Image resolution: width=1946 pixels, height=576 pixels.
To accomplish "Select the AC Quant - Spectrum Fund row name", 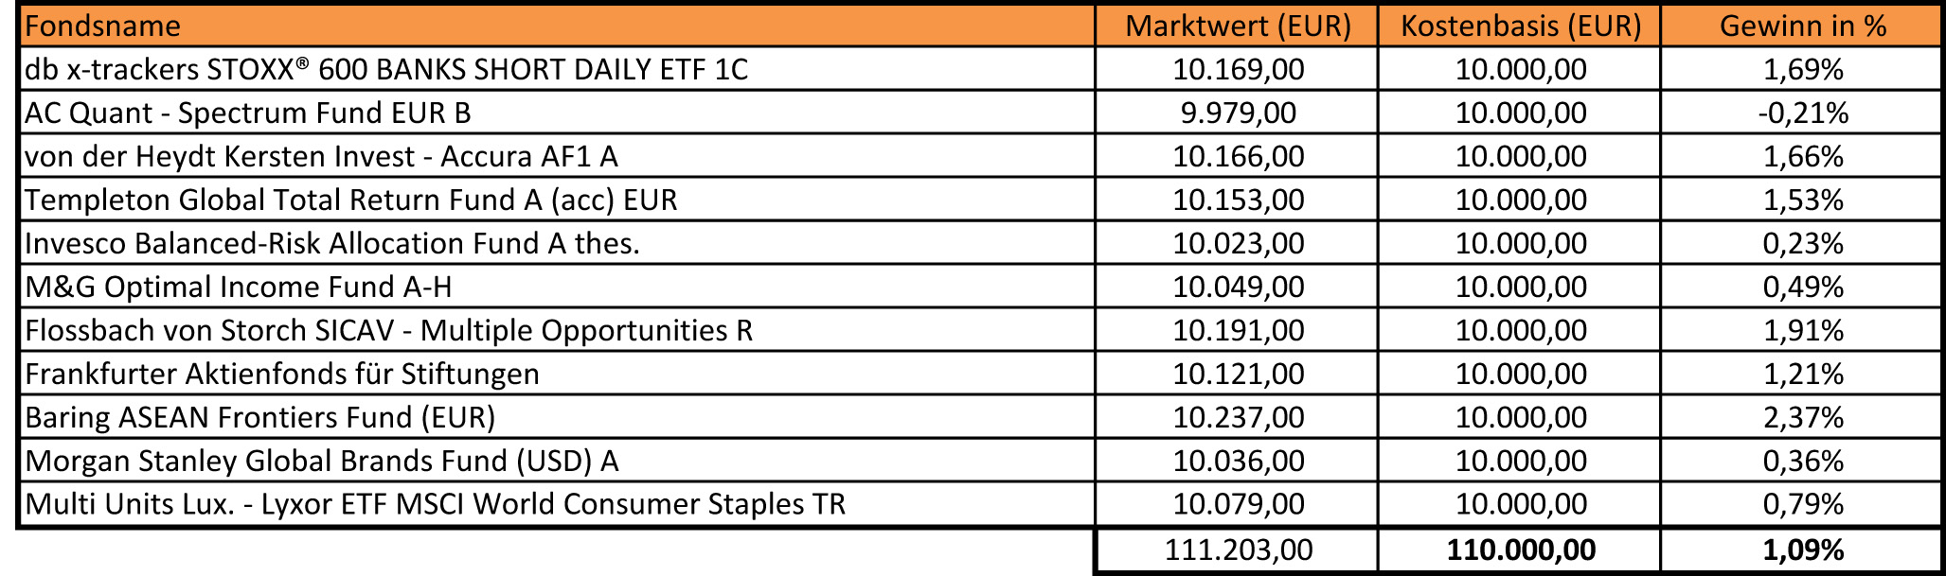I will [x=248, y=113].
